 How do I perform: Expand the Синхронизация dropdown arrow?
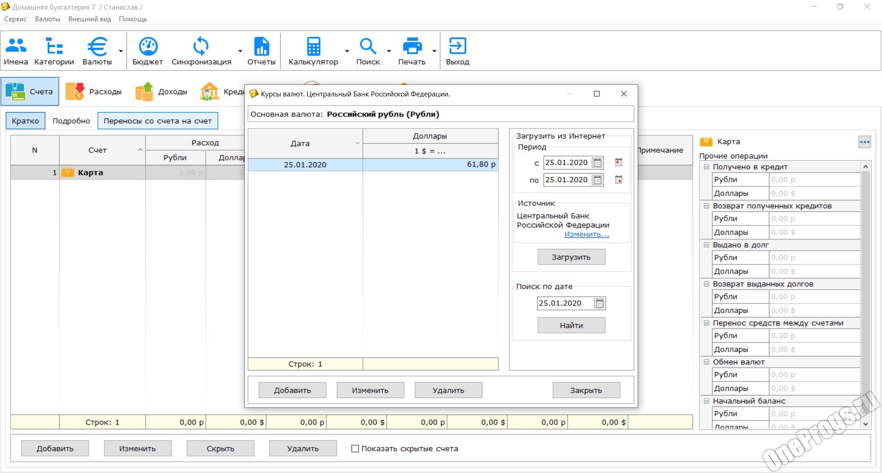(x=240, y=51)
